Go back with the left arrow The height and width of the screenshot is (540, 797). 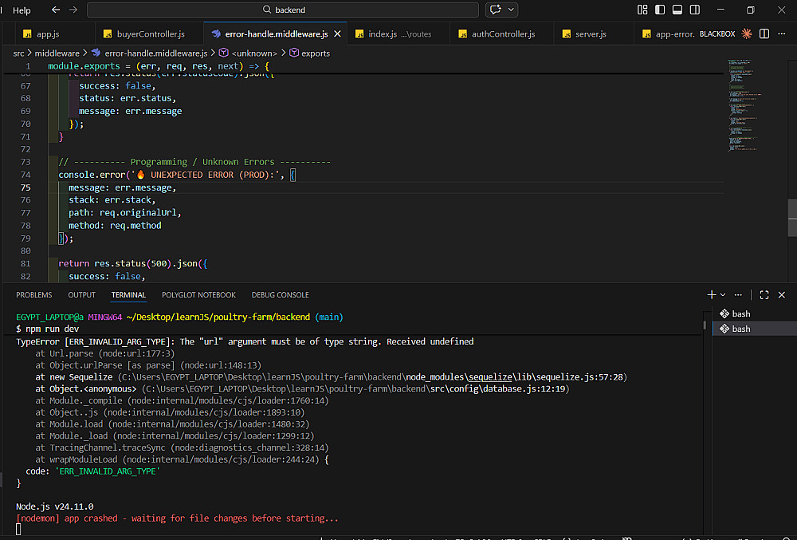(x=56, y=10)
